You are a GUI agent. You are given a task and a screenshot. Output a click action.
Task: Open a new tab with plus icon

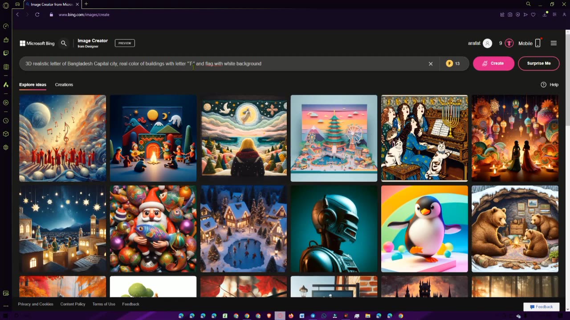86,4
